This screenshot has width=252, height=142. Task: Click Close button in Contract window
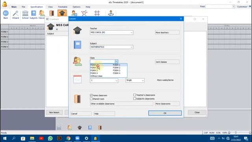197,112
